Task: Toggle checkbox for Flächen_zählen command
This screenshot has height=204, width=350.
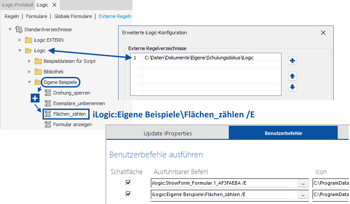Action: pos(128,194)
